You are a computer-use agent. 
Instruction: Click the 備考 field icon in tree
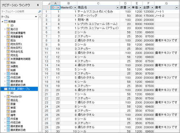pyautogui.click(x=8, y=115)
